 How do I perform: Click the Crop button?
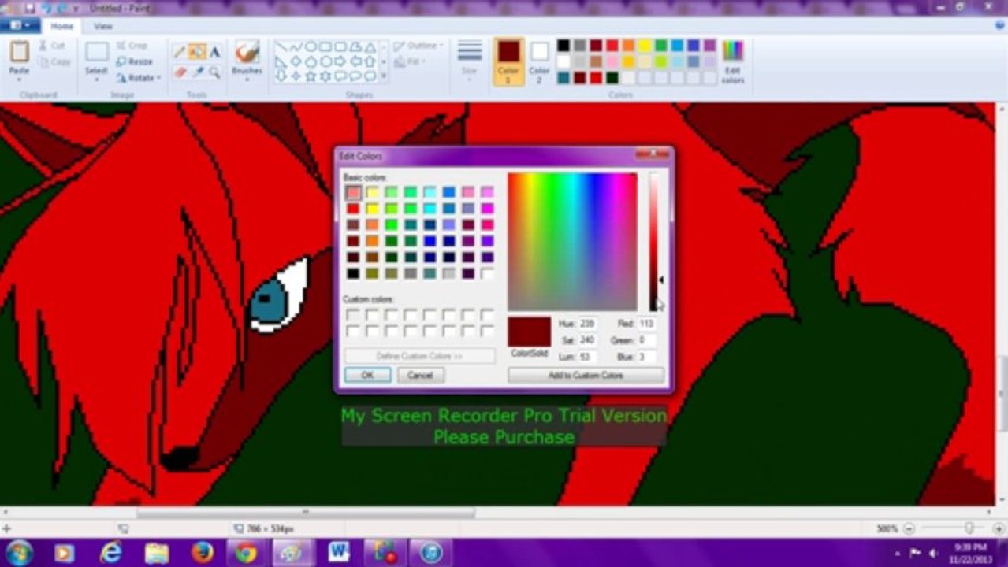click(x=132, y=46)
